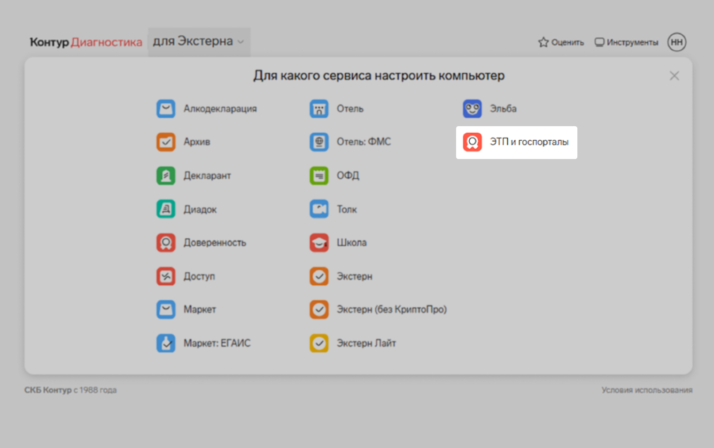
Task: Expand the "для Экстерна" service dropdown
Action: 199,42
